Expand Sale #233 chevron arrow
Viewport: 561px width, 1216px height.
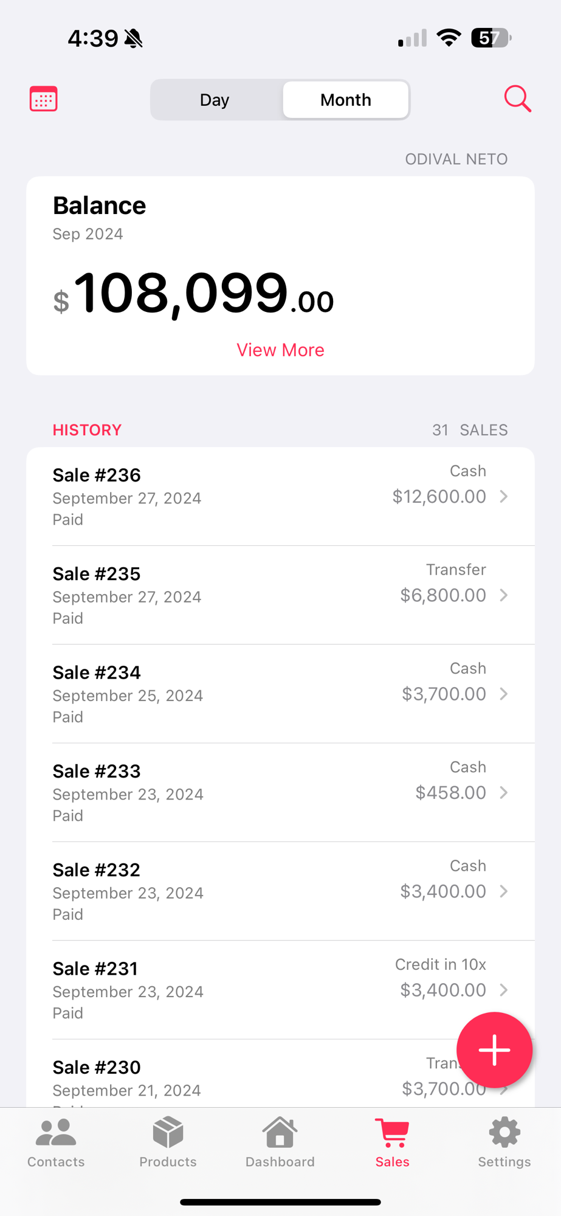click(504, 792)
